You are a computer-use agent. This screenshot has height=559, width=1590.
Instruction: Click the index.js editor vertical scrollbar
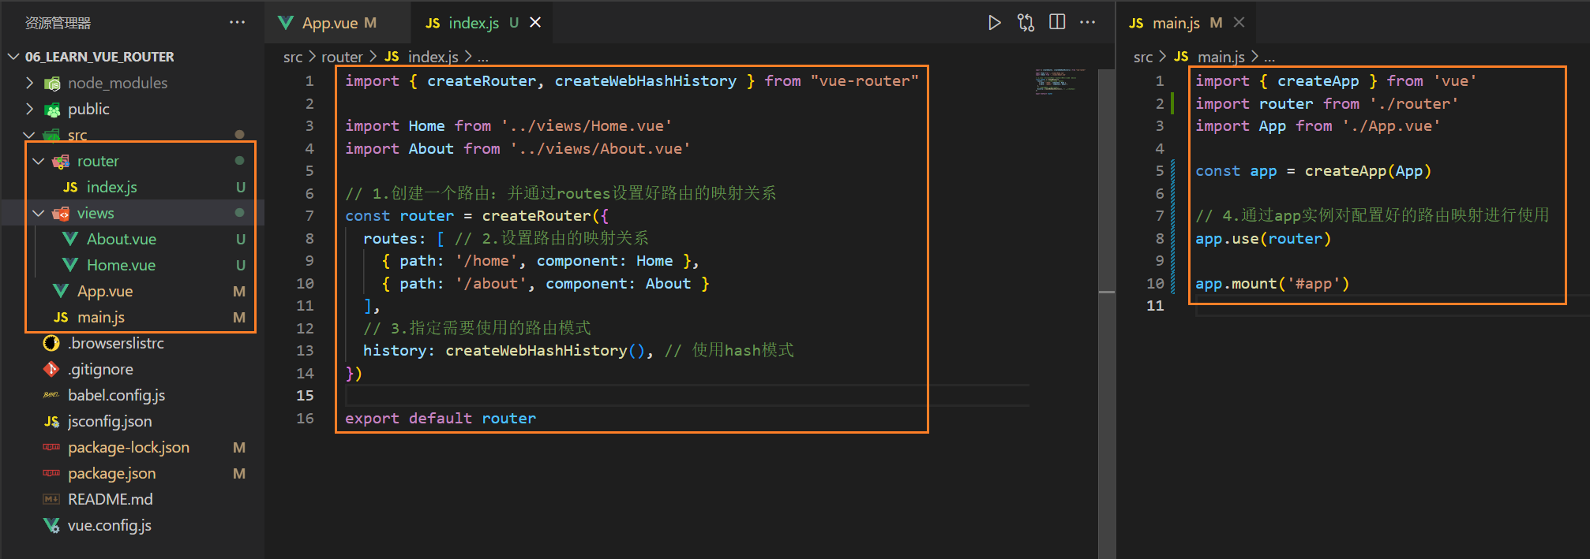point(1107,292)
